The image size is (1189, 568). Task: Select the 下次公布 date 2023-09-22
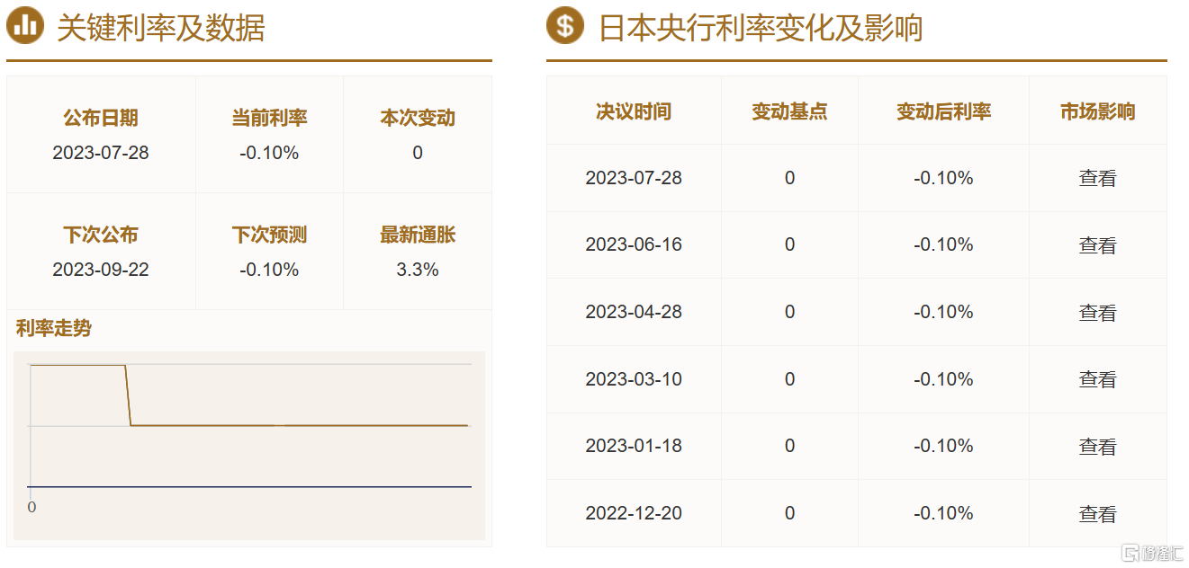pyautogui.click(x=101, y=270)
